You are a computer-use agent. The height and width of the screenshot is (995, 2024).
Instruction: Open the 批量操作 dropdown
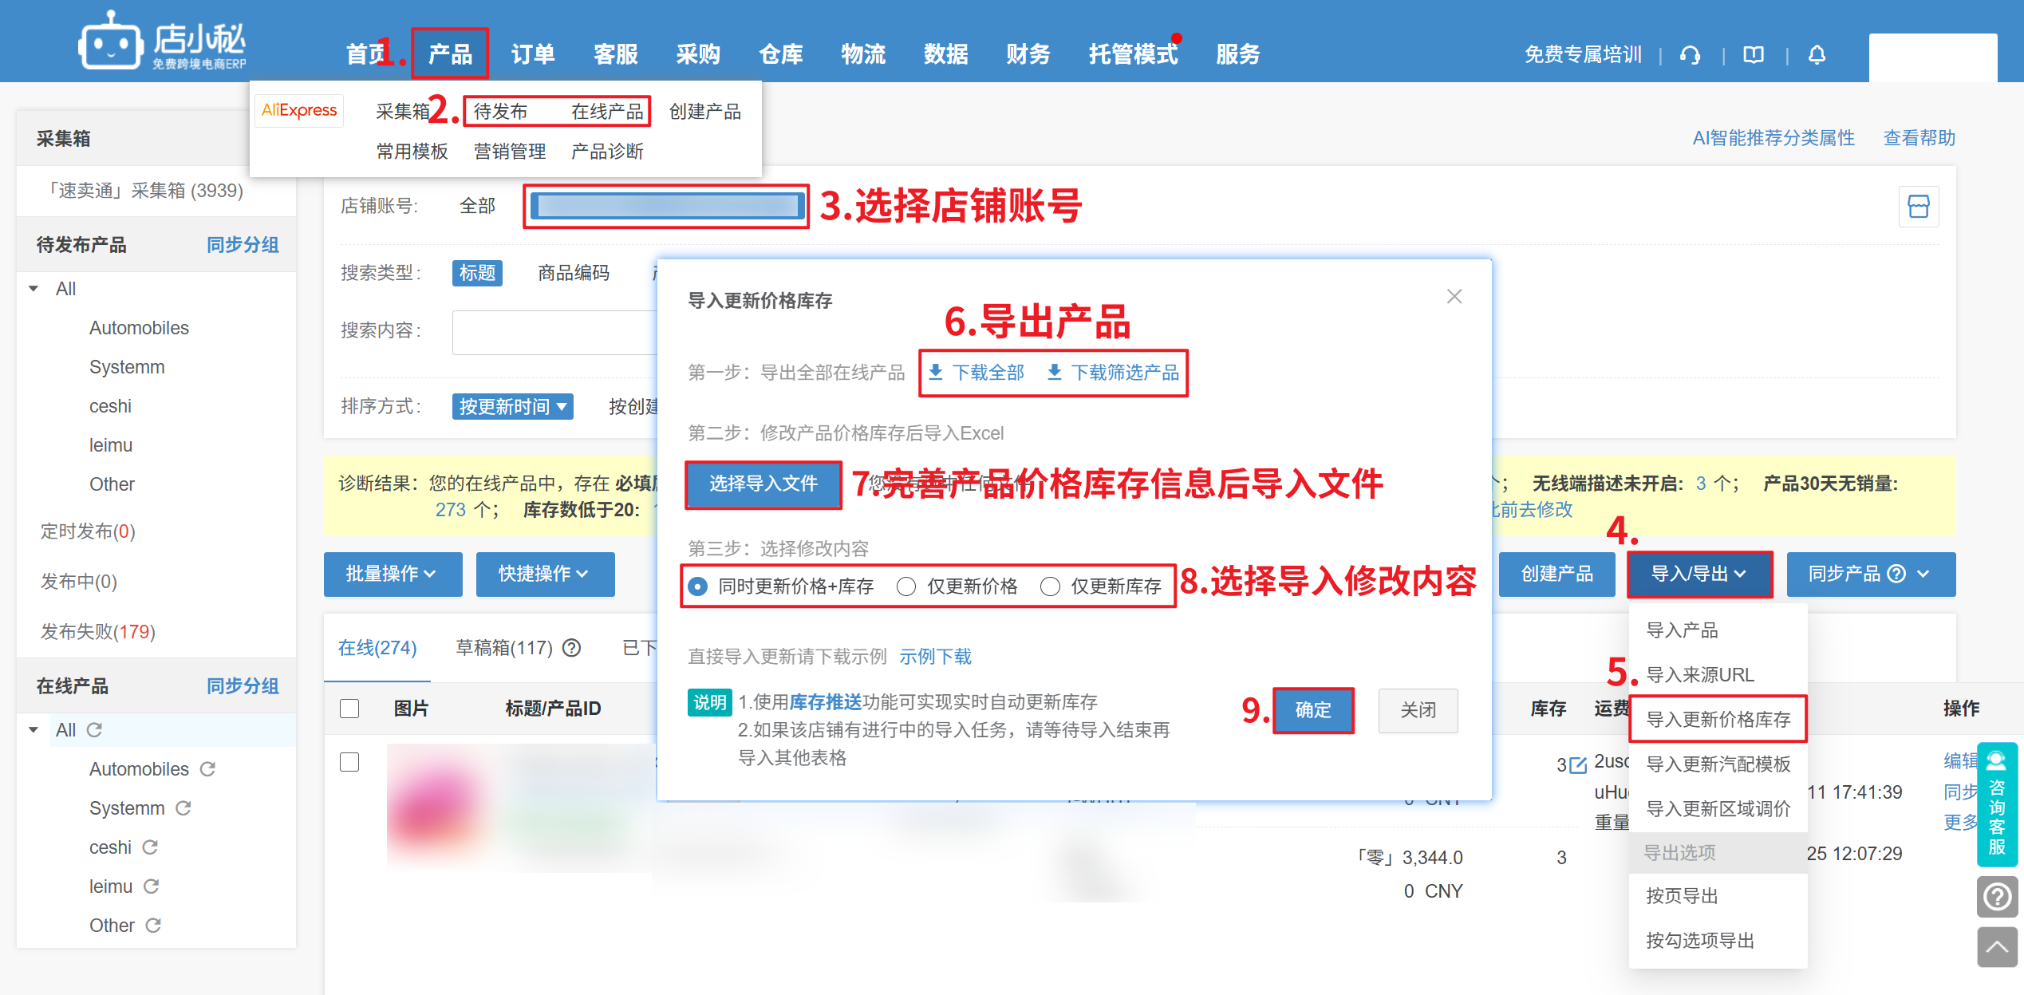coord(392,574)
